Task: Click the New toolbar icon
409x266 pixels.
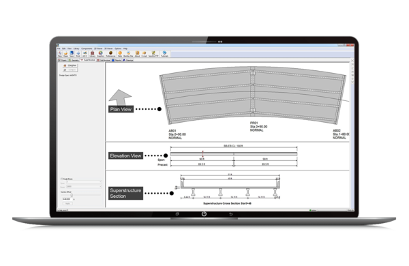Action: pos(60,54)
